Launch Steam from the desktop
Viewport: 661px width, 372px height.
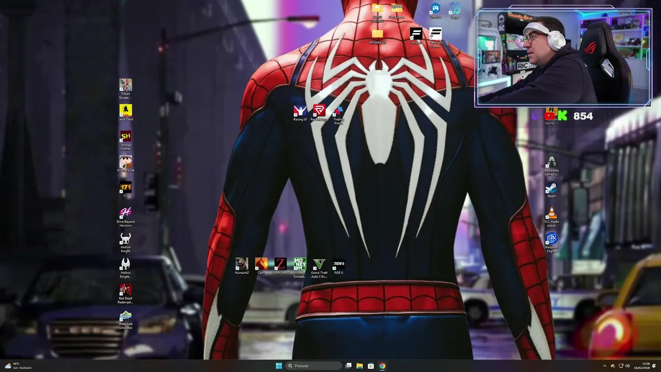[552, 190]
